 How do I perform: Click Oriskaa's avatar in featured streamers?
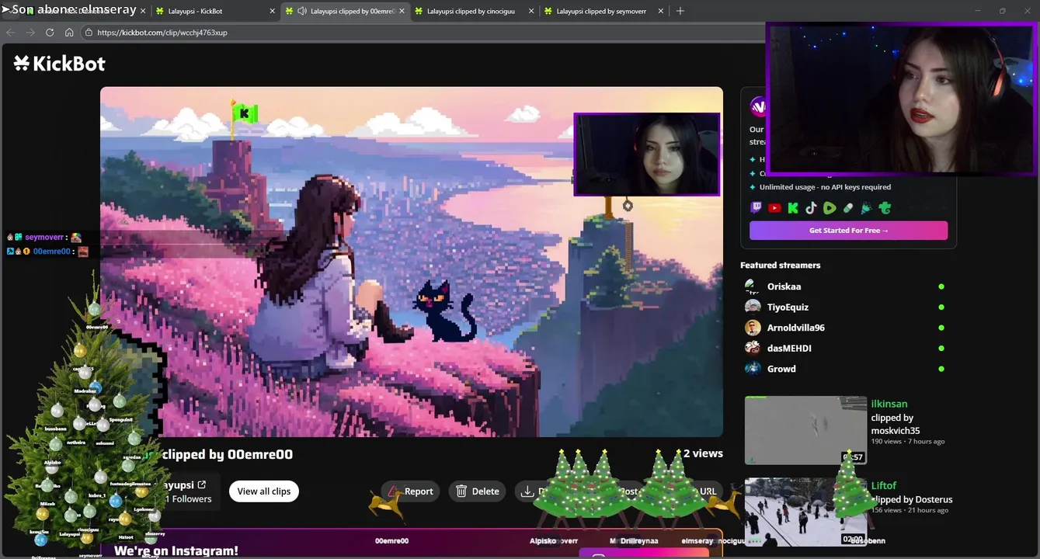pos(752,286)
